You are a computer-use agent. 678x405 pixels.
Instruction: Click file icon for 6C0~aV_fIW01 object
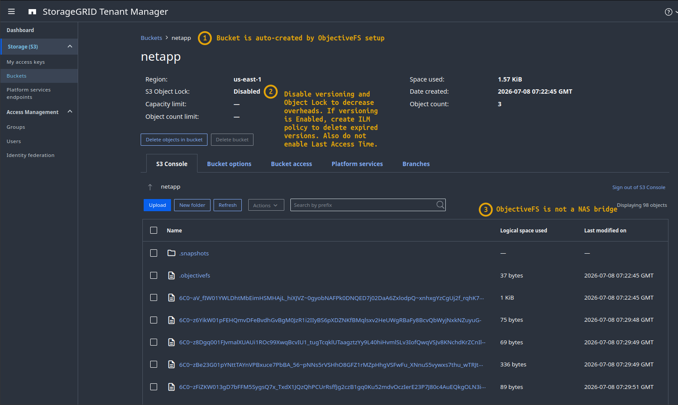coord(171,297)
